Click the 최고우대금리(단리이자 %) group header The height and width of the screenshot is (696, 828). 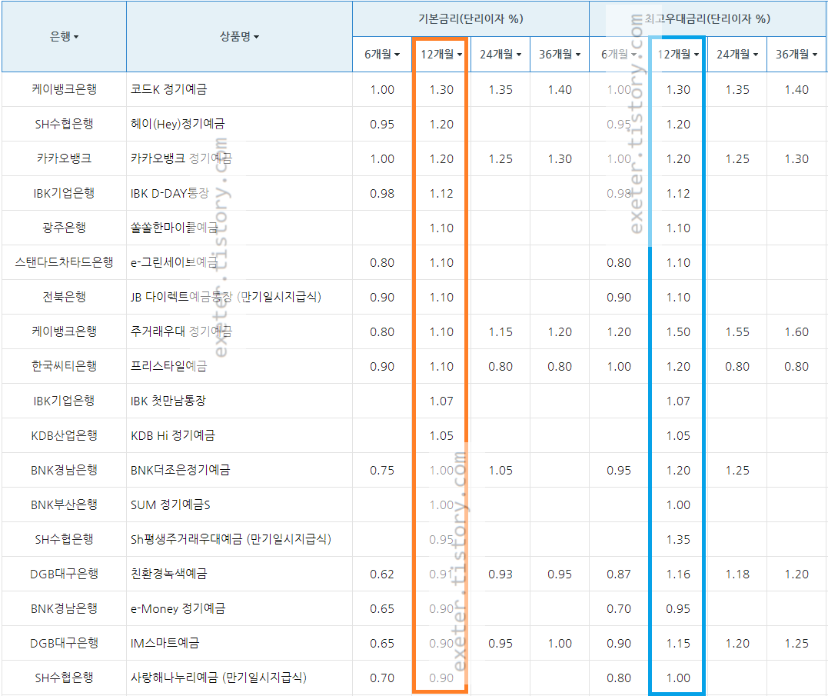click(707, 19)
